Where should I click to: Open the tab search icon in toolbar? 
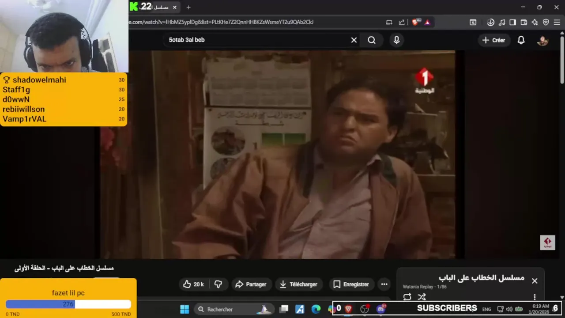(x=473, y=22)
